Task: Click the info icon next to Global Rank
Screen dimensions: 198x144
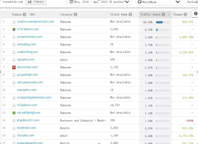Action: pos(130,14)
